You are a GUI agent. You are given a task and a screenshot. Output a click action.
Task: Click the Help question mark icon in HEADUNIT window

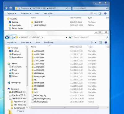(106, 43)
